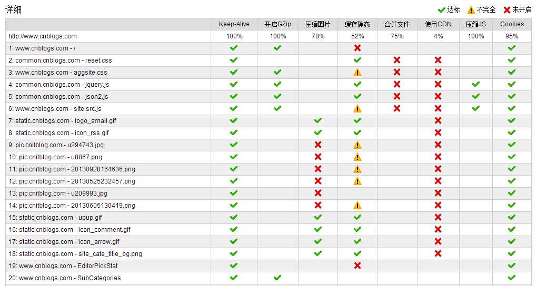Click red X under 使用CDN for logo_small.gif
The image size is (537, 286).
coord(438,120)
